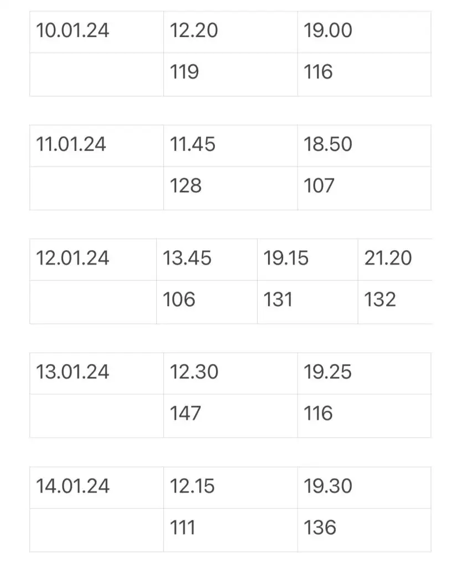
Task: Click the 21.20 time cell
Action: click(x=395, y=260)
